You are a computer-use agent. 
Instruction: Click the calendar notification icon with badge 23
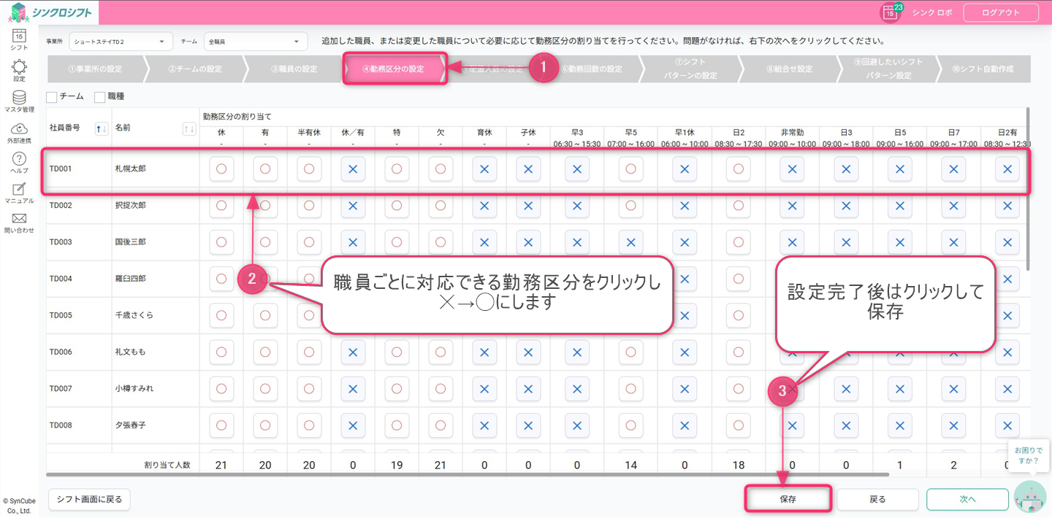[x=890, y=12]
